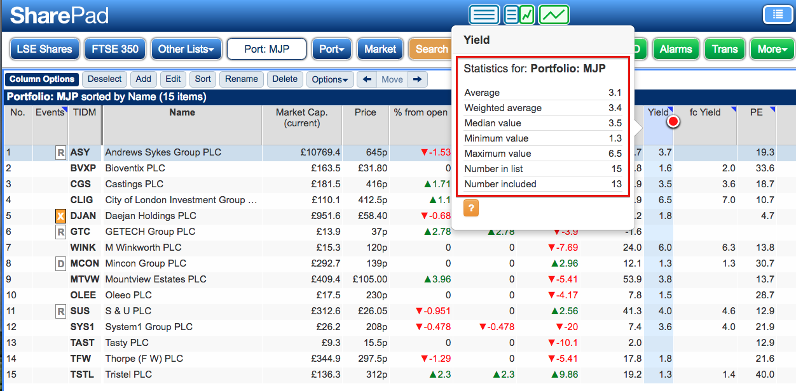Switch to the split list and chart view
The width and height of the screenshot is (796, 391).
[519, 14]
